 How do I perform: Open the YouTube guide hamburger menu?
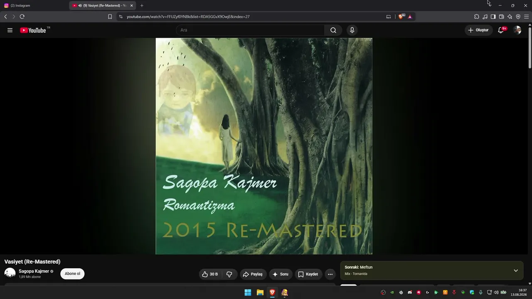(x=10, y=30)
